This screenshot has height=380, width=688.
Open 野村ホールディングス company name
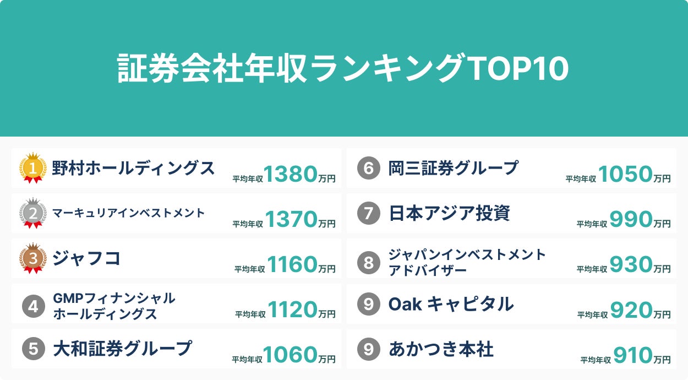point(134,168)
